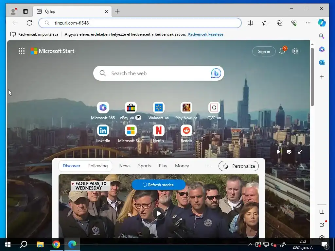The width and height of the screenshot is (335, 251).
Task: Open Outlook in sidebar
Action: [322, 62]
